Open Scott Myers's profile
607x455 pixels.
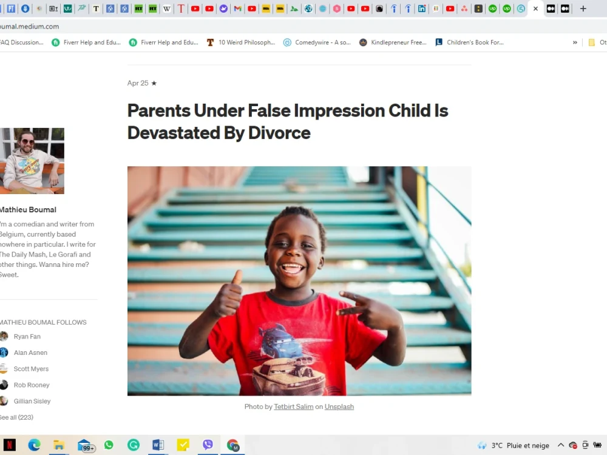[32, 369]
